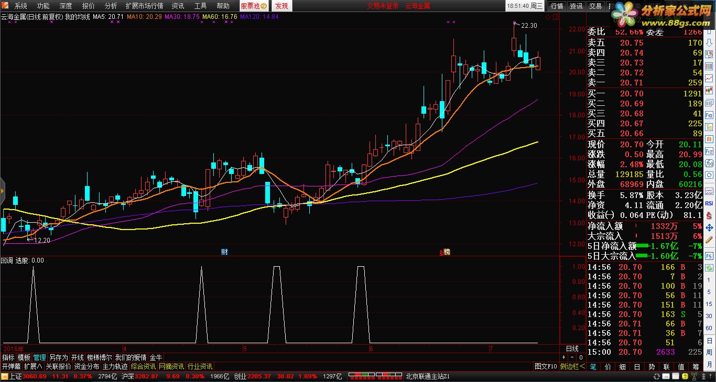Switch to the 行情 tab
The height and width of the screenshot is (382, 716).
click(557, 6)
